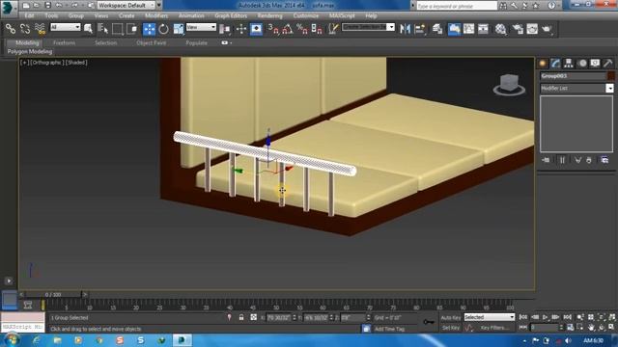This screenshot has height=347, width=618.
Task: Open the 'Selected' key mode dropdown
Action: [490, 317]
